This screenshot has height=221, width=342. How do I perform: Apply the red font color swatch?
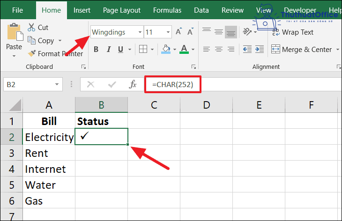click(x=184, y=49)
